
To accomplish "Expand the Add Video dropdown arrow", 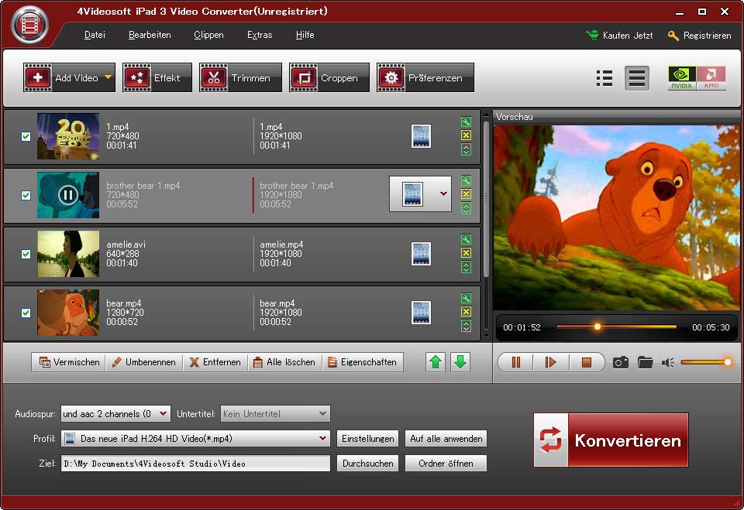I will (x=108, y=77).
